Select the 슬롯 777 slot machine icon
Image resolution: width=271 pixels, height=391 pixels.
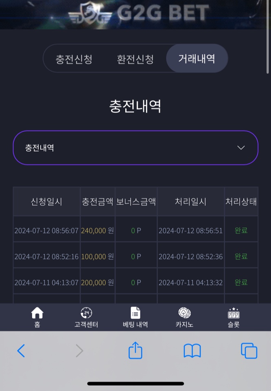234,313
